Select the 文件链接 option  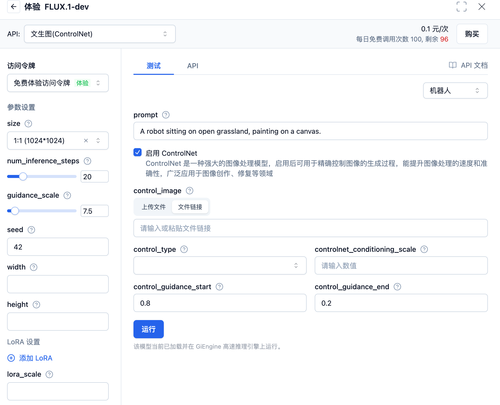[190, 207]
